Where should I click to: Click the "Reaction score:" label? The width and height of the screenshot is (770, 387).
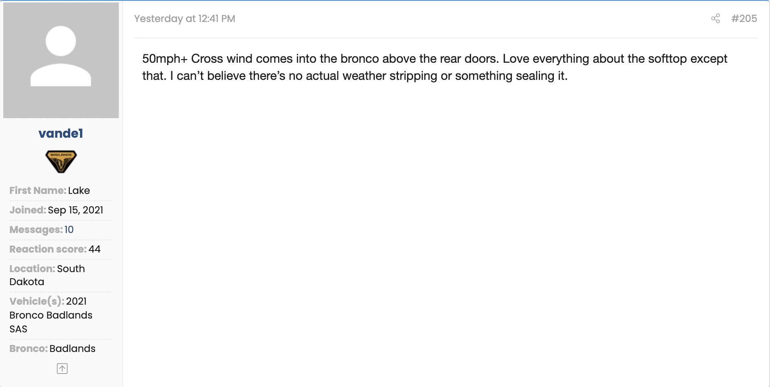click(48, 249)
